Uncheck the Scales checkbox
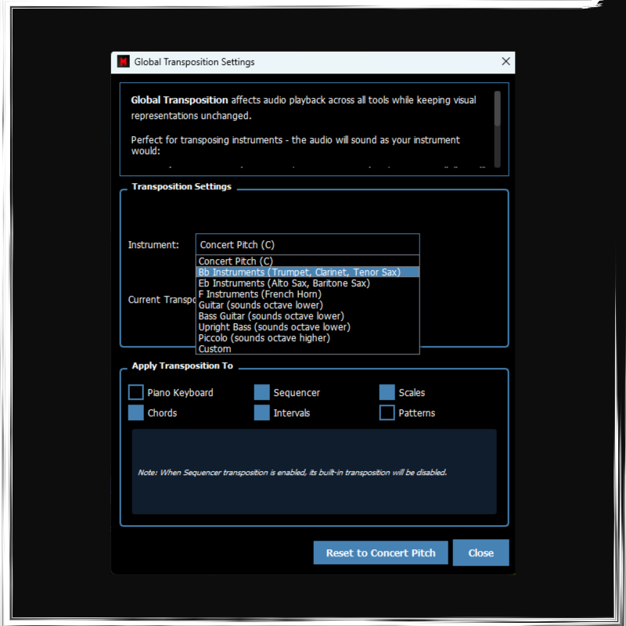The image size is (626, 626). coord(387,393)
